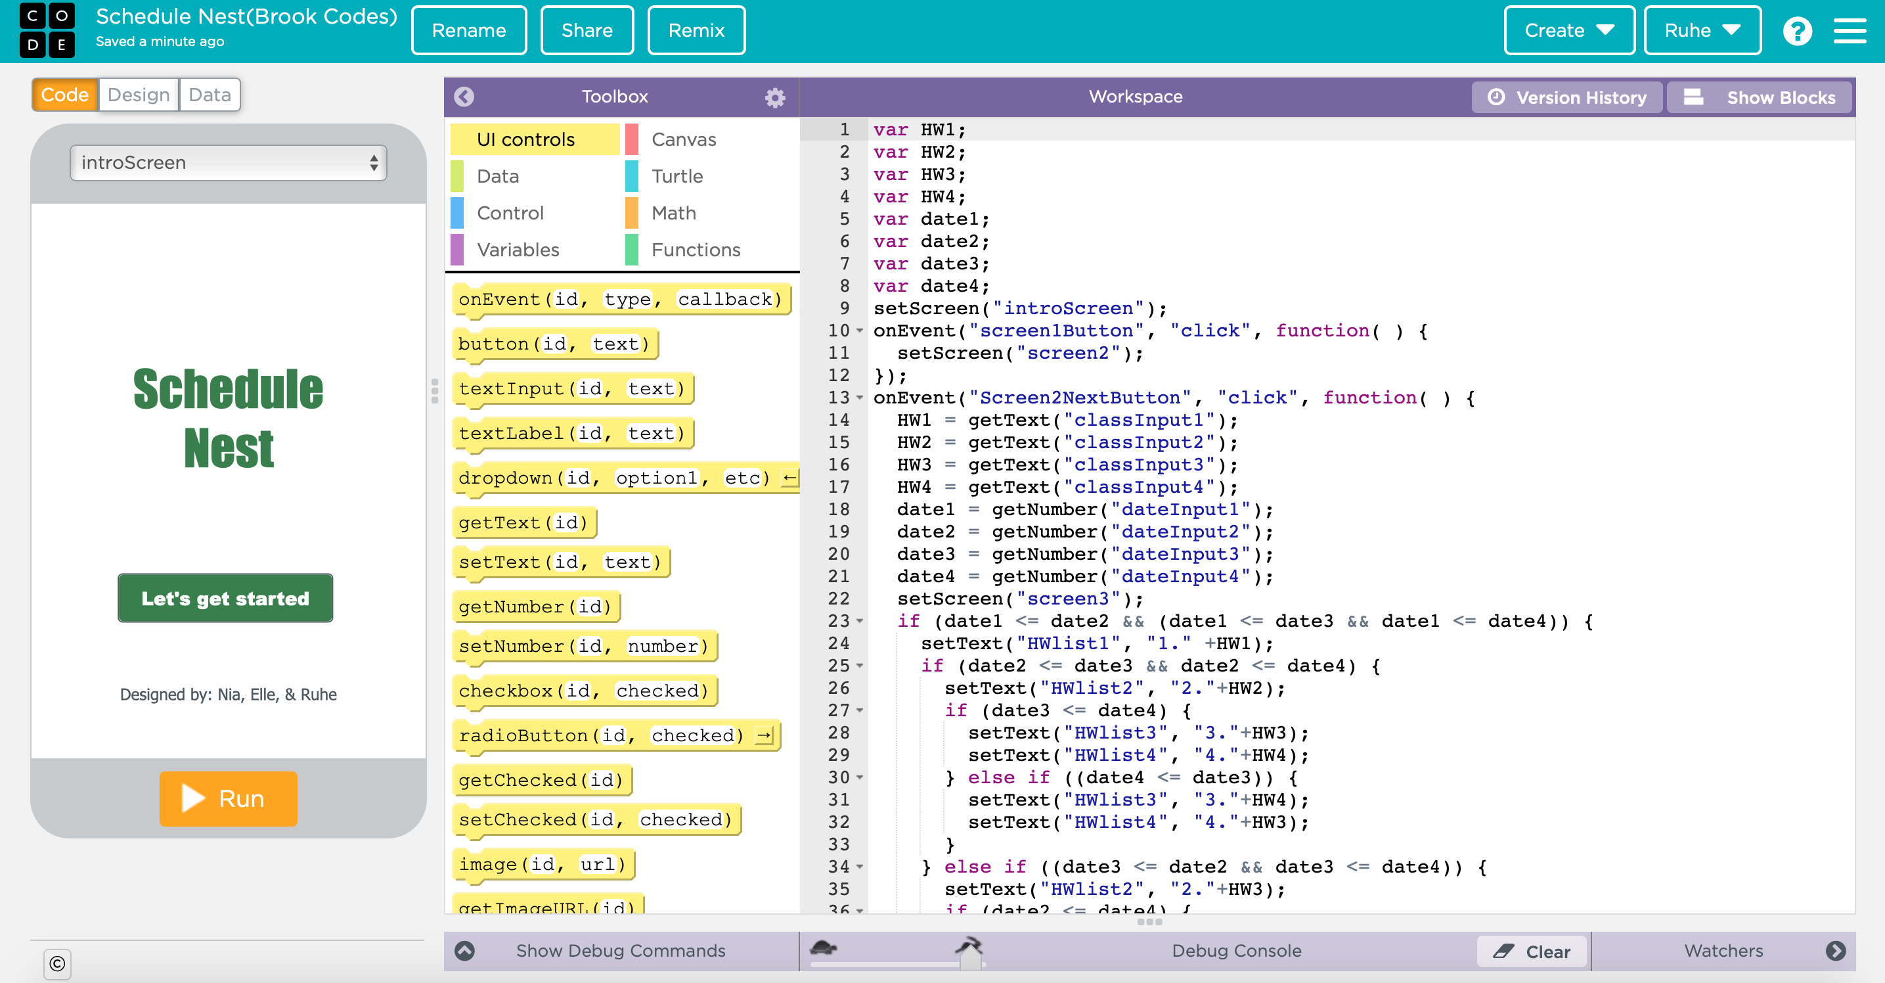
Task: Collapse code fold at line 10
Action: (860, 331)
